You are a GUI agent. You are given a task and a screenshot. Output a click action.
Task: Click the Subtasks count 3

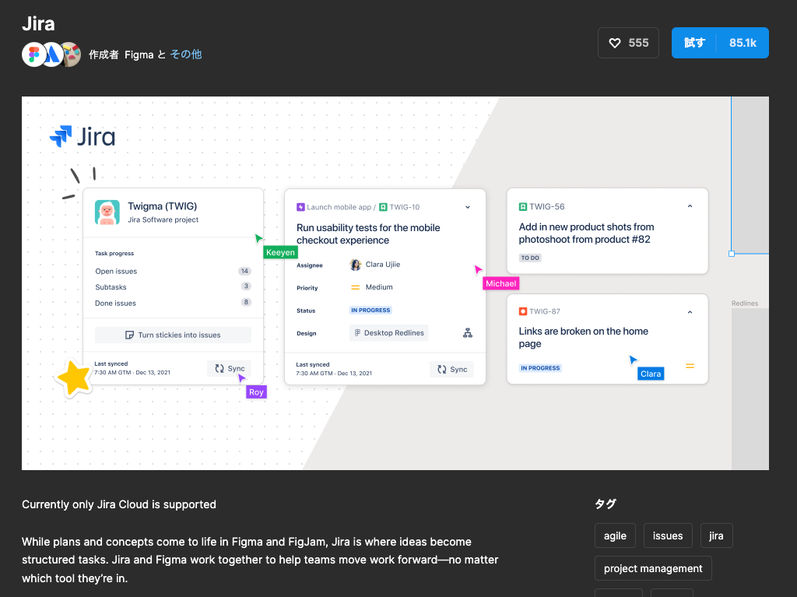[x=246, y=286]
